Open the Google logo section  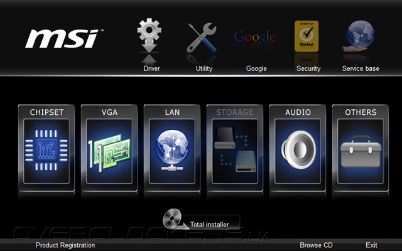pos(255,37)
